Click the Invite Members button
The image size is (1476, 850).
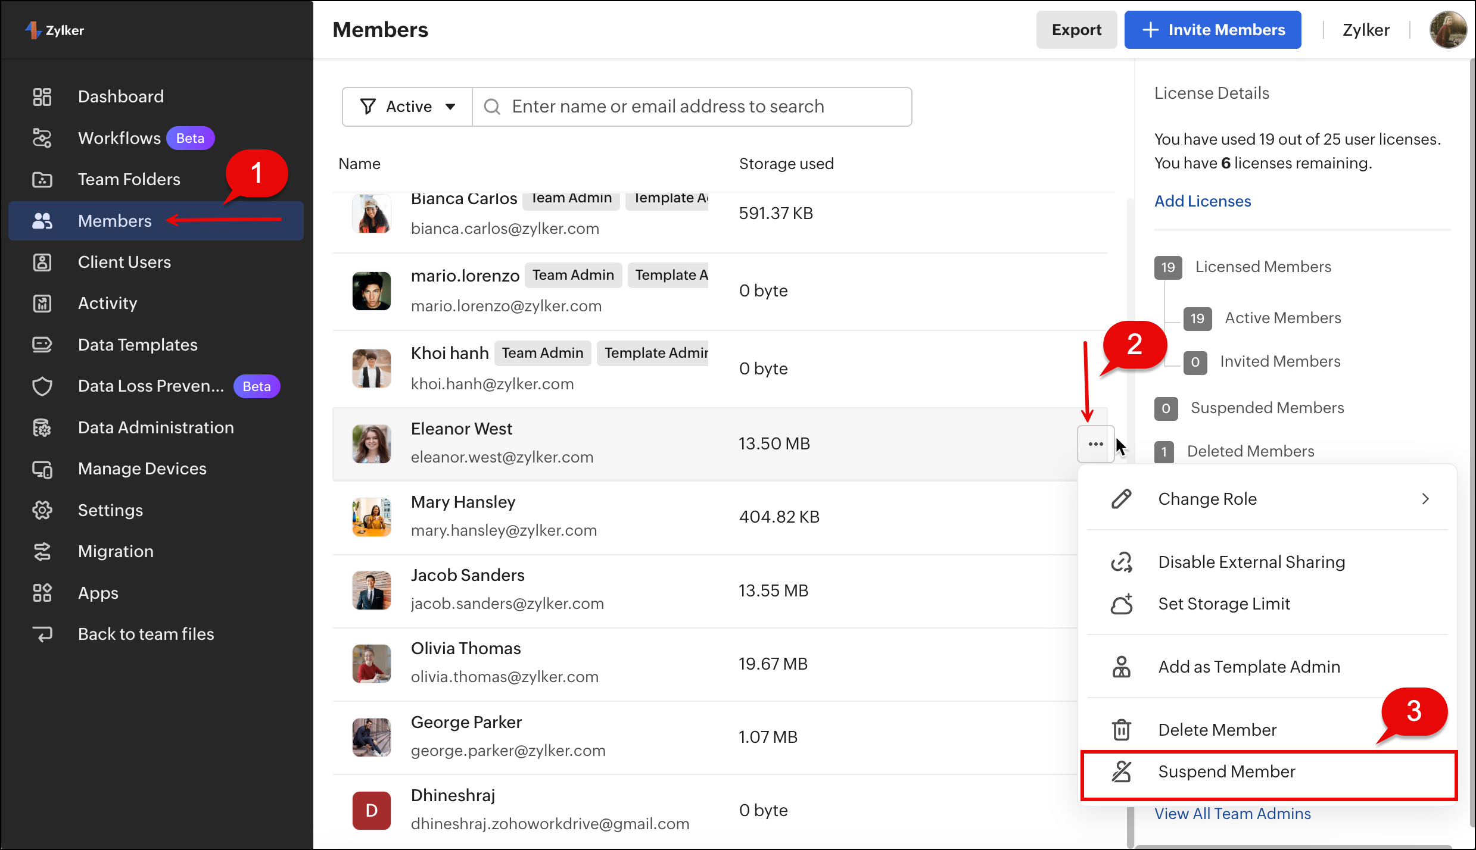click(1212, 30)
